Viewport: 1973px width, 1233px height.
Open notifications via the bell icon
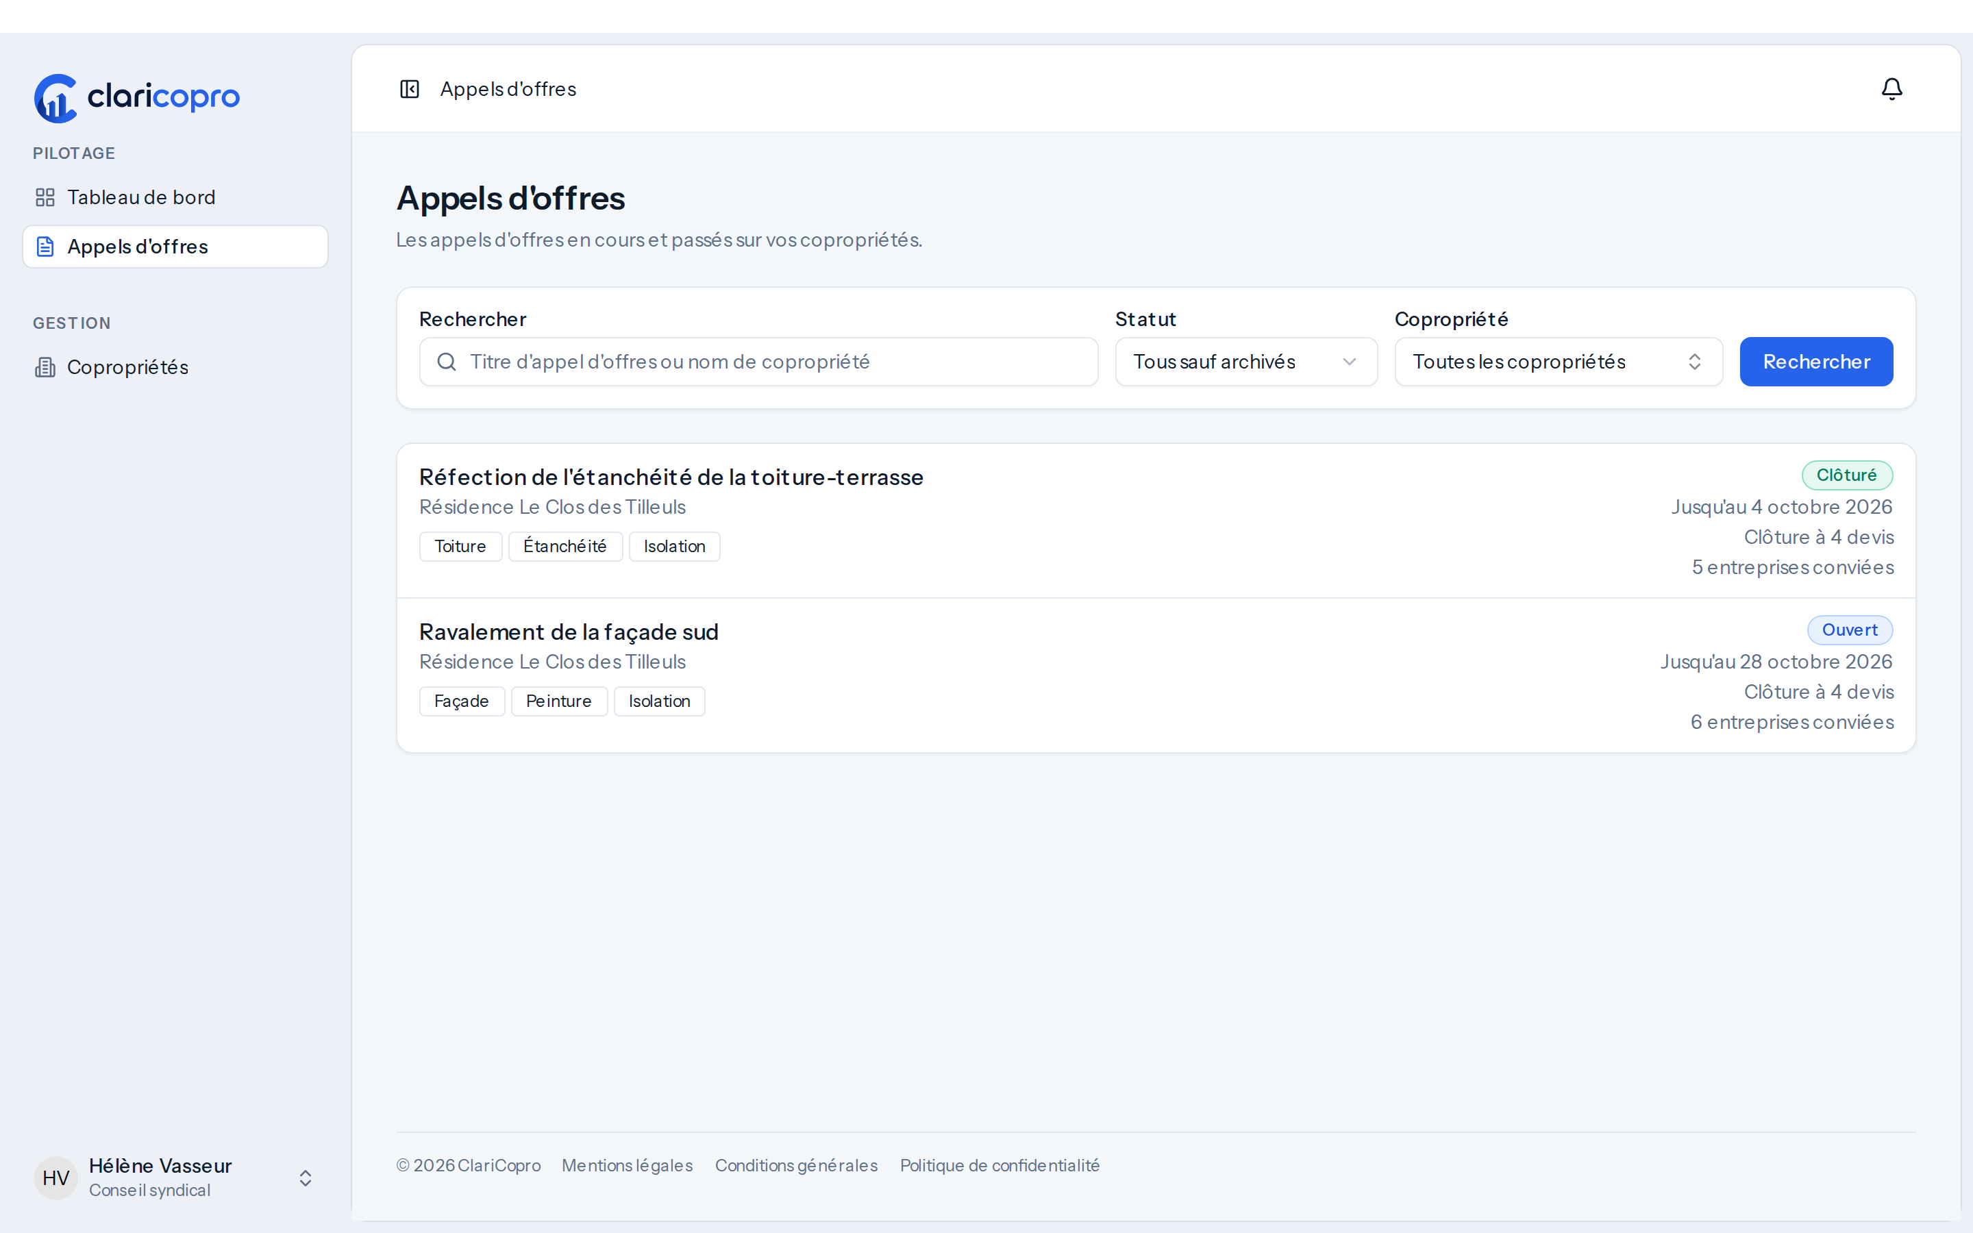tap(1891, 89)
